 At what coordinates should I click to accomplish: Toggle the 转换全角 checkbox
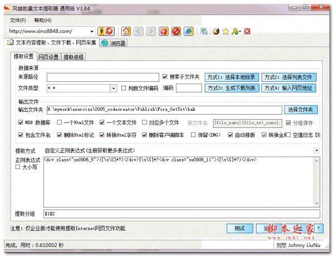(264, 135)
